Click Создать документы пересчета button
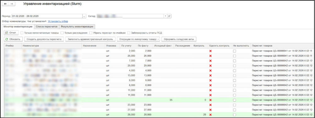The image size is (315, 118). tap(44, 39)
